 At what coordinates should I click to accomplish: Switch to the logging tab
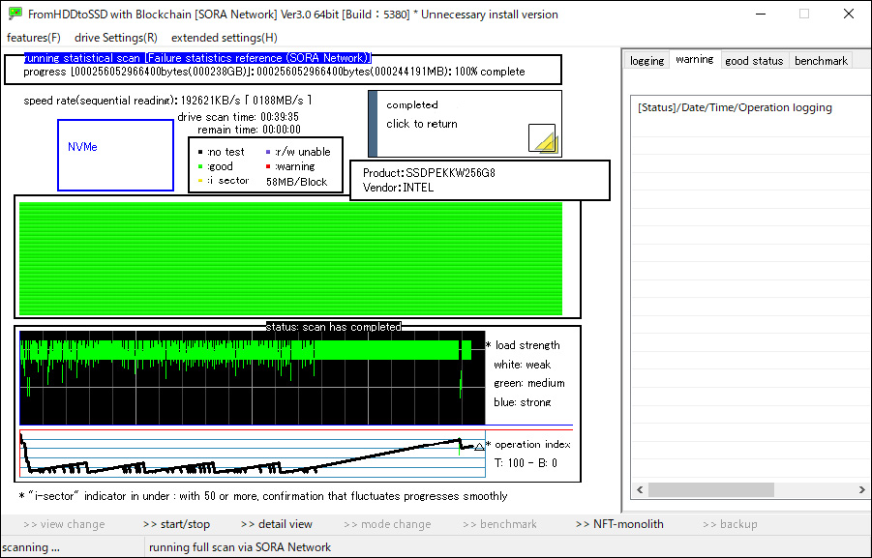pos(646,61)
